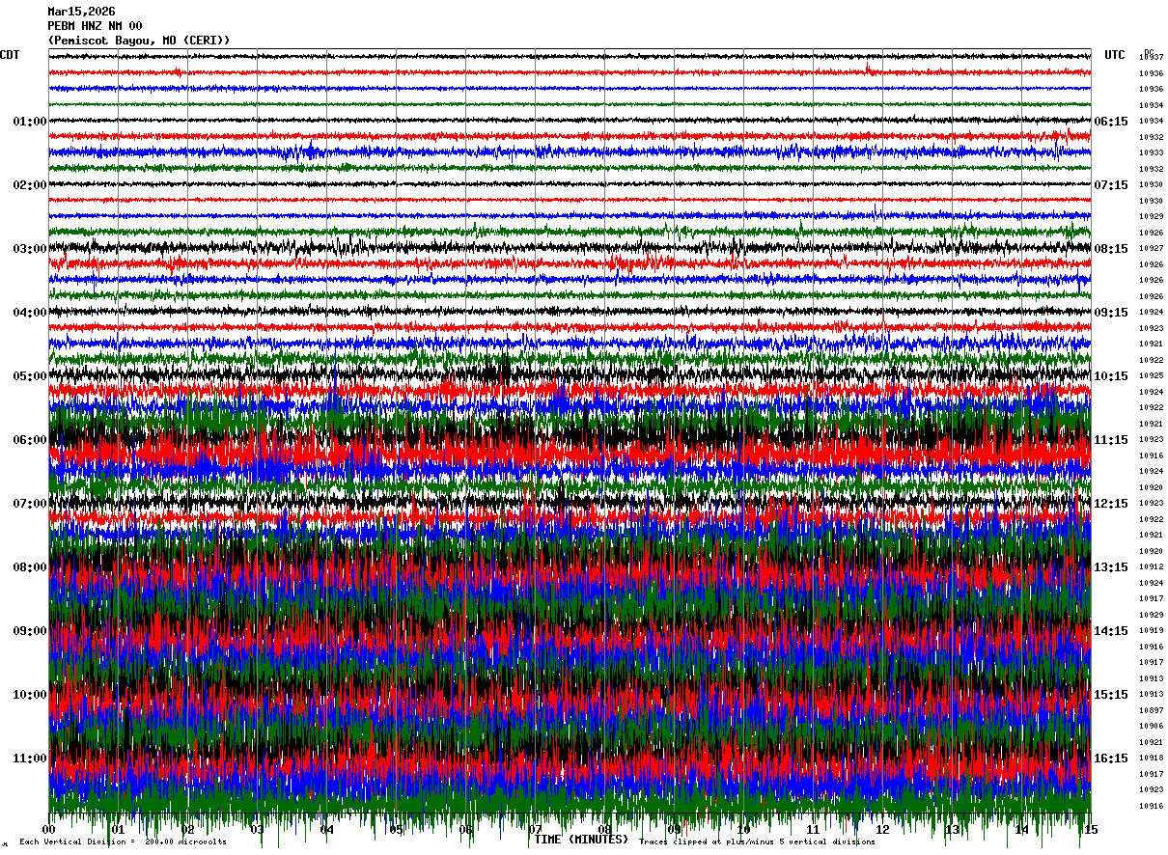Click the CDT timezone label

click(x=10, y=55)
